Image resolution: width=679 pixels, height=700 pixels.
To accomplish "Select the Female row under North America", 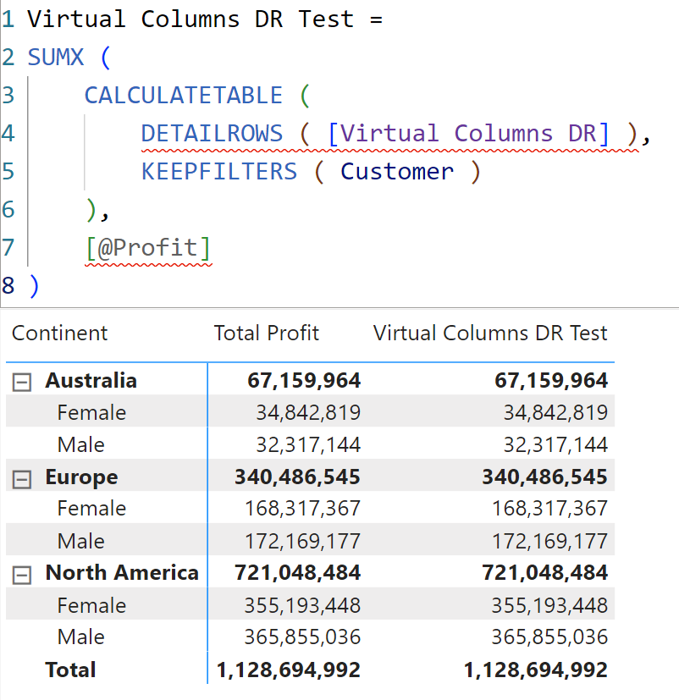I will (x=91, y=606).
